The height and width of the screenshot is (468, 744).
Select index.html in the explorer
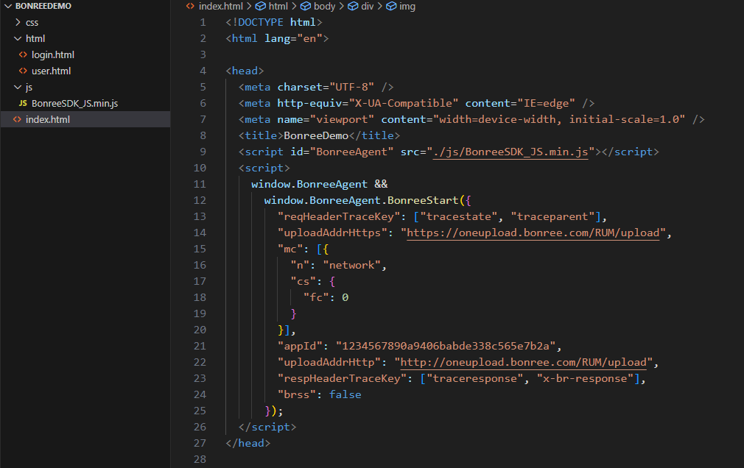[x=48, y=119]
